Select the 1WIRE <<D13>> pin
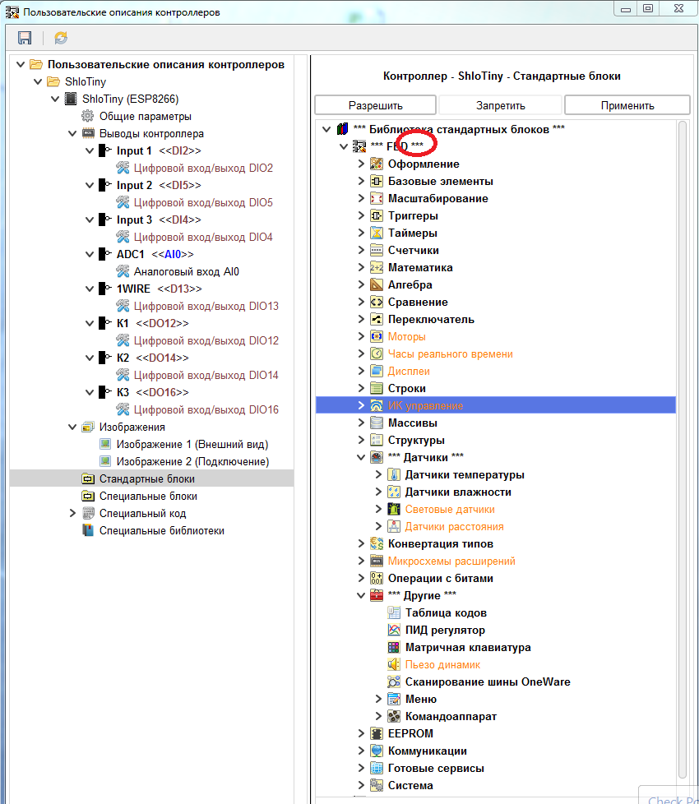699x804 pixels. pyautogui.click(x=159, y=289)
